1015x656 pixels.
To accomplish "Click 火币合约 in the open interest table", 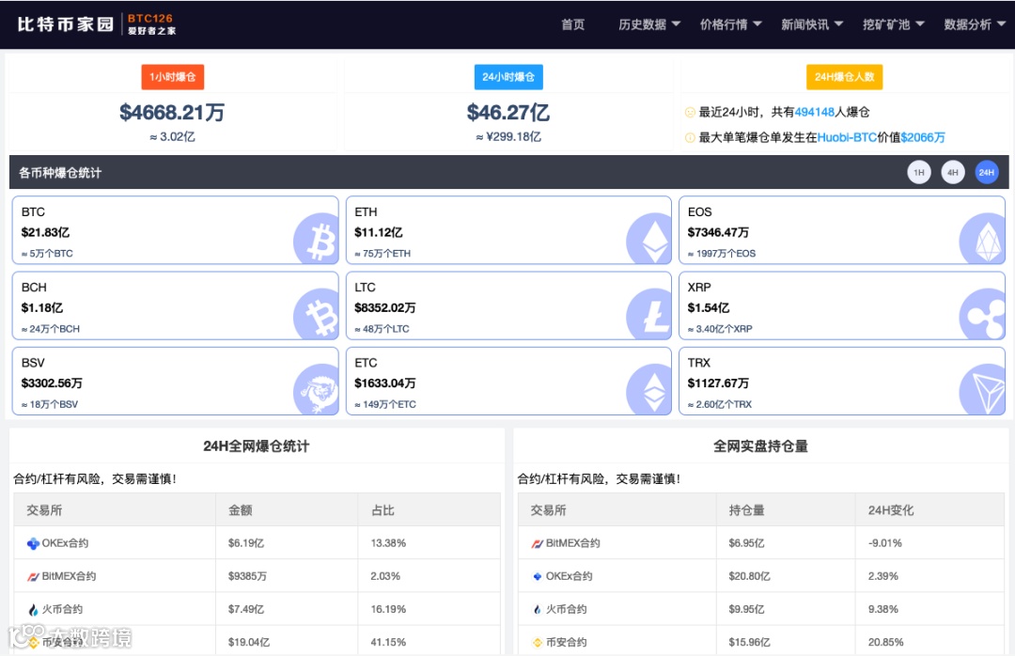I will tap(567, 609).
